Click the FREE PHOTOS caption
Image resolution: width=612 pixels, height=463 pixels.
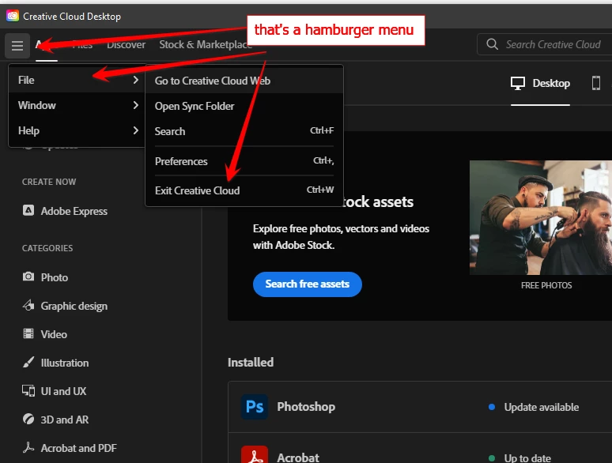[x=546, y=285]
